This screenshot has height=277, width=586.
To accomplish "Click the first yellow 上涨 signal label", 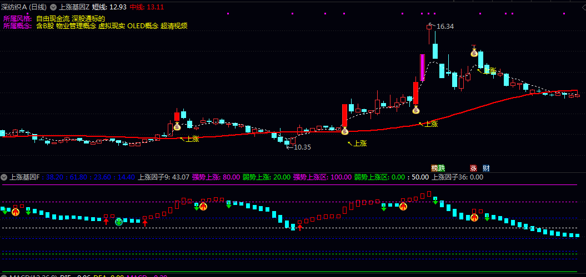I will click(x=193, y=139).
